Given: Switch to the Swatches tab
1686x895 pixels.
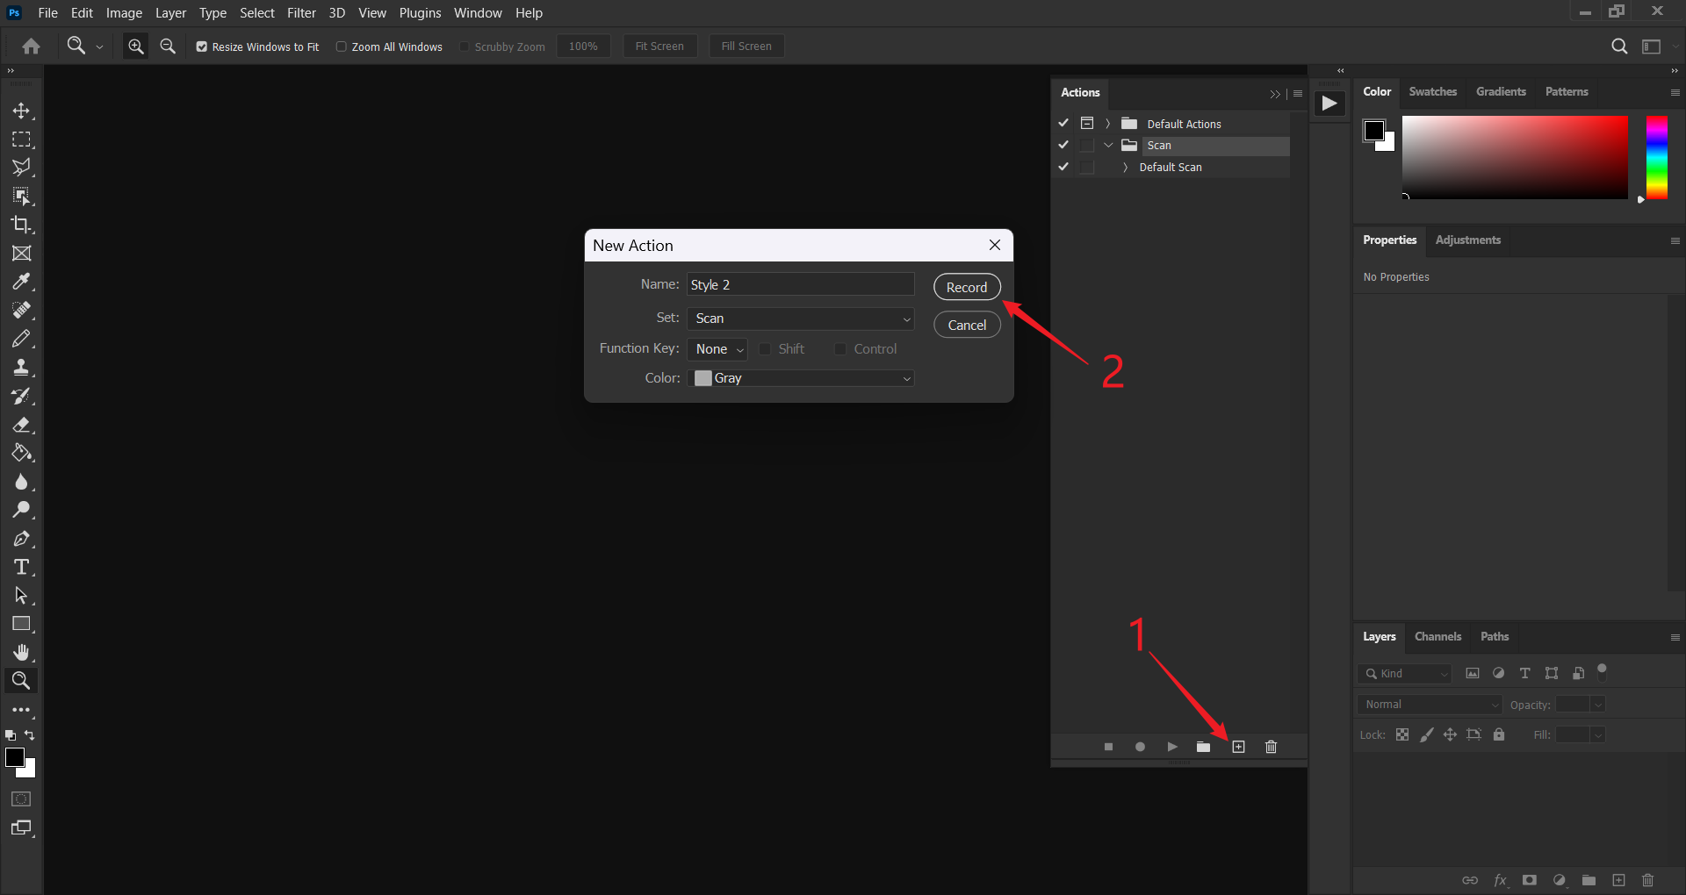Looking at the screenshot, I should pos(1432,92).
